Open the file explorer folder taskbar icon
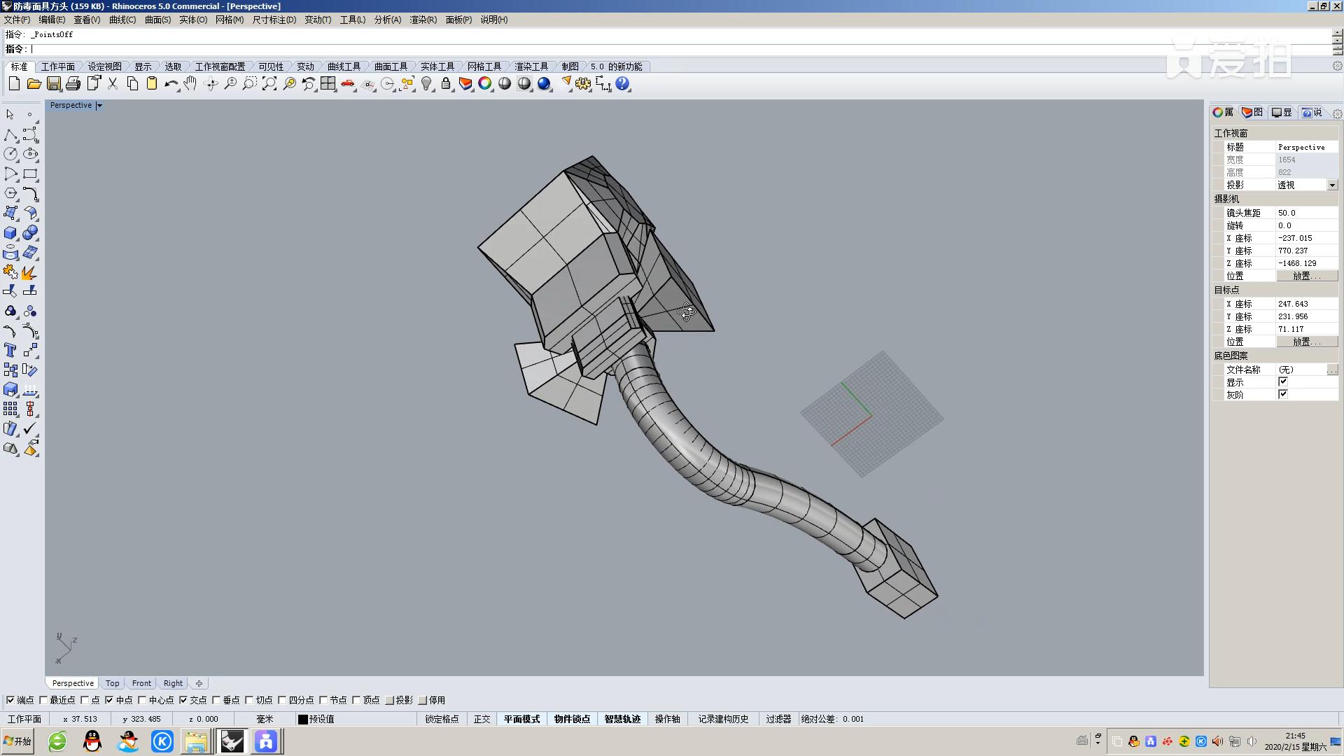Screen dimensions: 1344x756 pos(196,741)
